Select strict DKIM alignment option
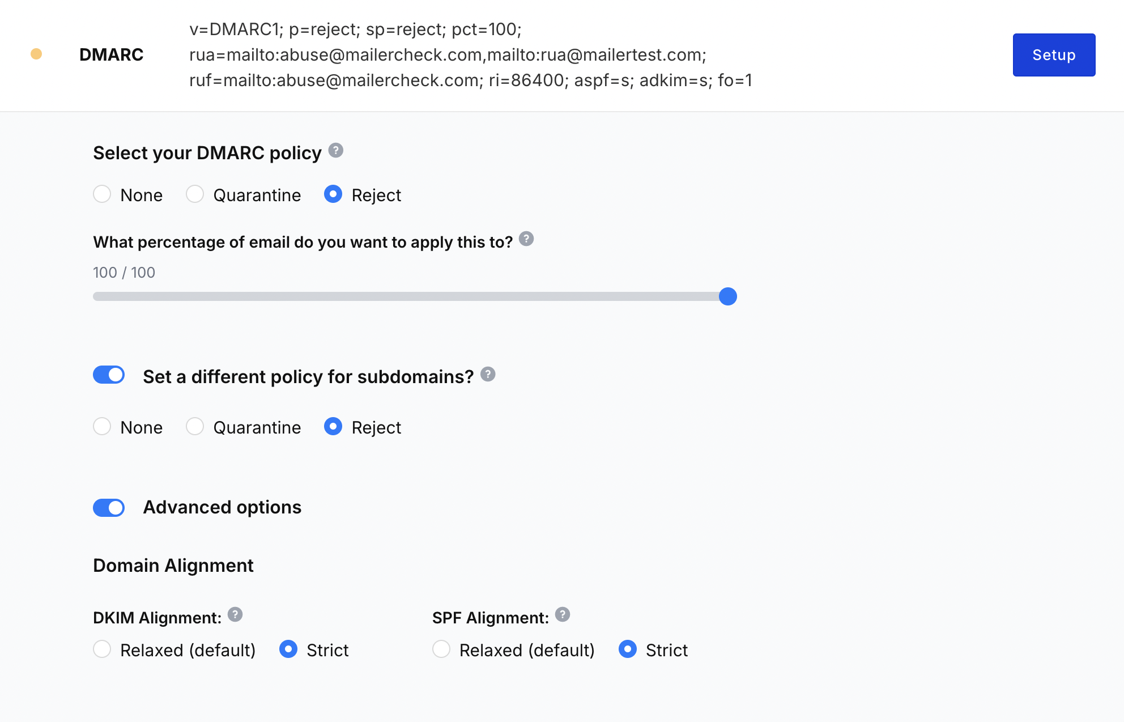Viewport: 1124px width, 722px height. tap(288, 651)
